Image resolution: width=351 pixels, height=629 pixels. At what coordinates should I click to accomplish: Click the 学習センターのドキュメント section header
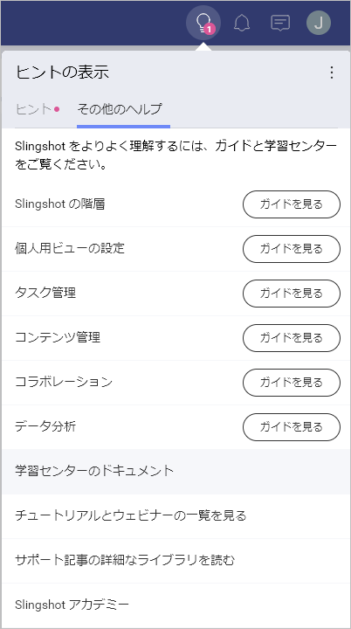coord(94,471)
